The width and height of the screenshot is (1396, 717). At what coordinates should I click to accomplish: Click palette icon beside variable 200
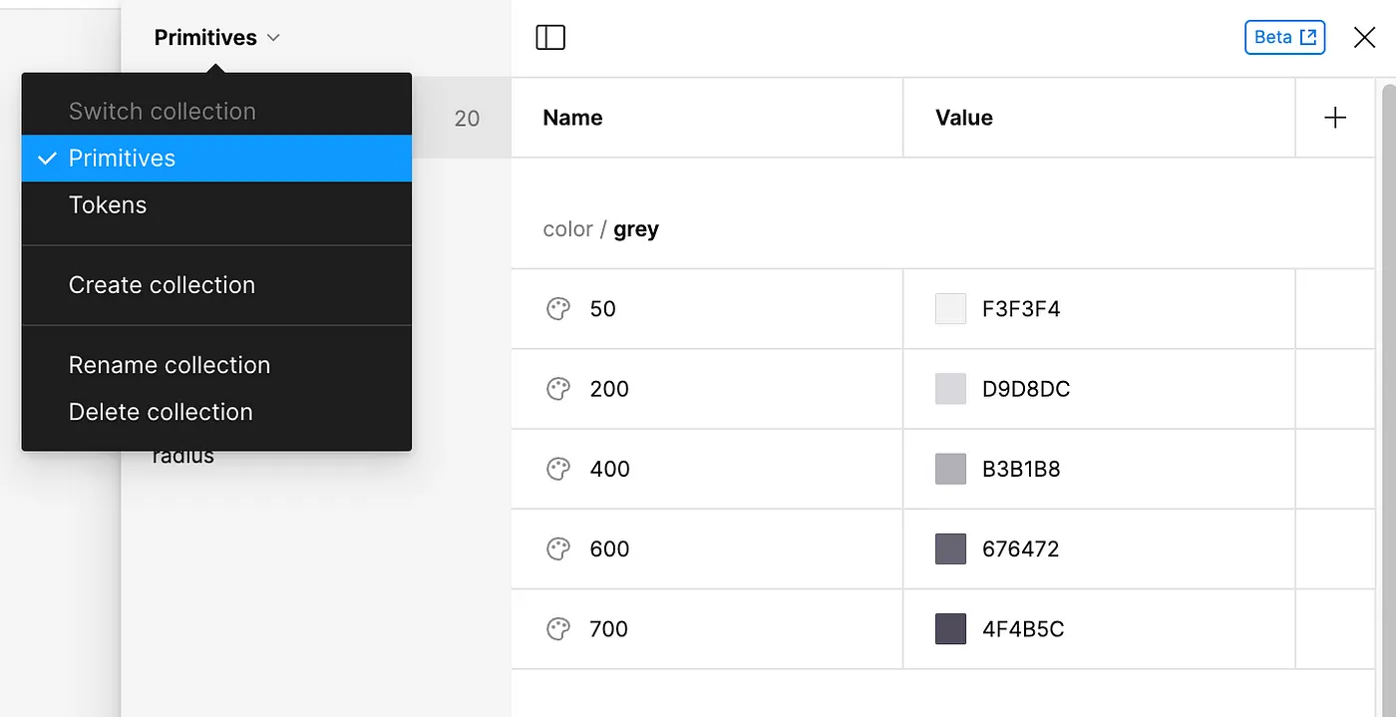tap(558, 389)
